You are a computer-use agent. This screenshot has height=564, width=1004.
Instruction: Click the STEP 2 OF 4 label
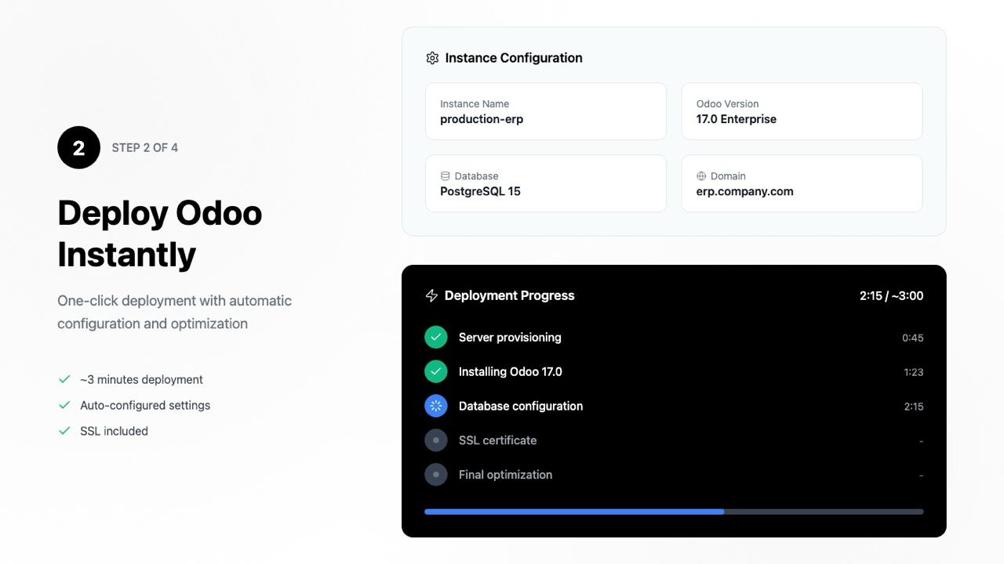(x=144, y=147)
